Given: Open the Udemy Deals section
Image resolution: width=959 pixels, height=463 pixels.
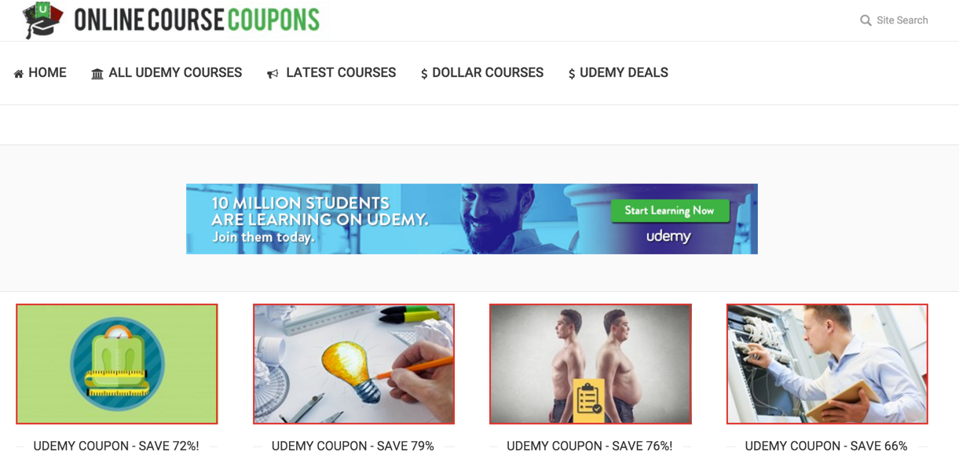Looking at the screenshot, I should pyautogui.click(x=624, y=73).
